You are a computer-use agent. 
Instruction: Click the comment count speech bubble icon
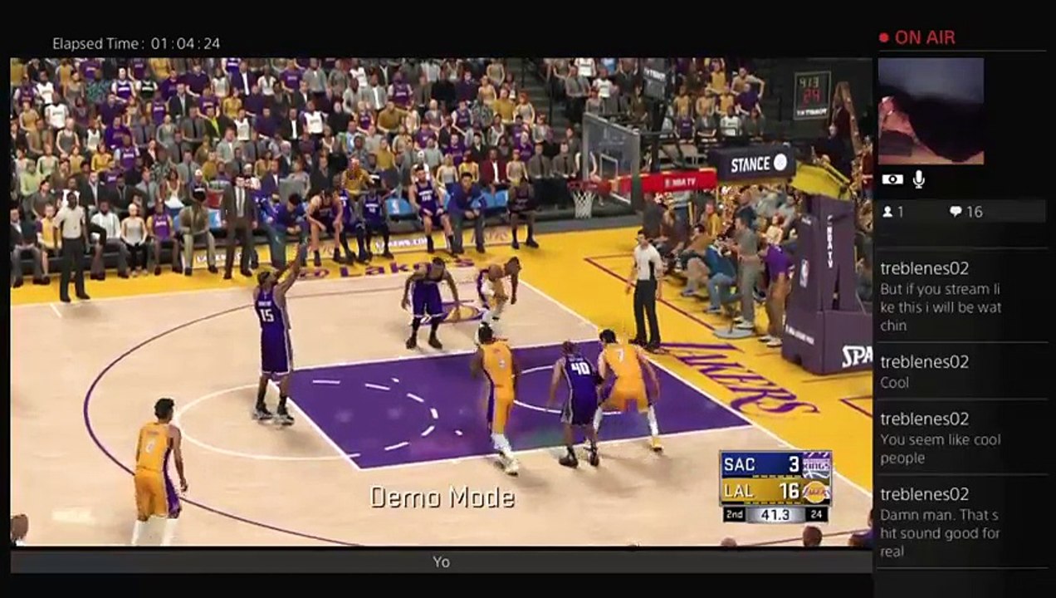pyautogui.click(x=956, y=212)
